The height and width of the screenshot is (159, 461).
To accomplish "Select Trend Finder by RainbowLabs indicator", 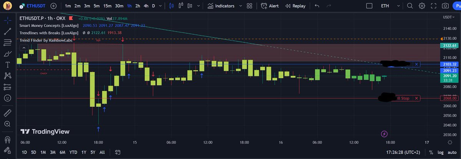I will 46,40.
